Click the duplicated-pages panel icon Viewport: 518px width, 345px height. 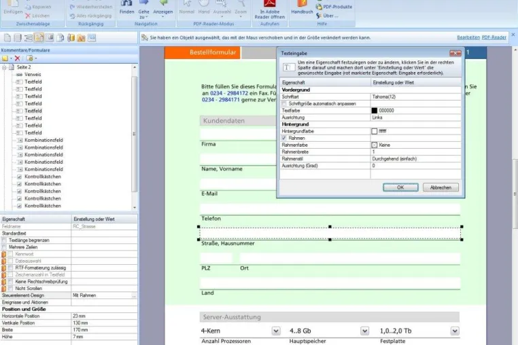[60, 37]
